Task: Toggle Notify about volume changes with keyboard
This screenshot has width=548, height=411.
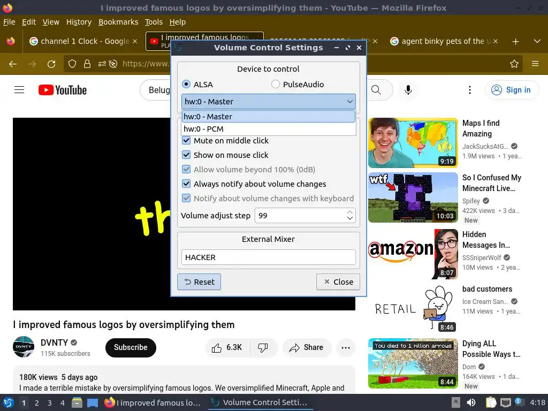Action: 186,198
